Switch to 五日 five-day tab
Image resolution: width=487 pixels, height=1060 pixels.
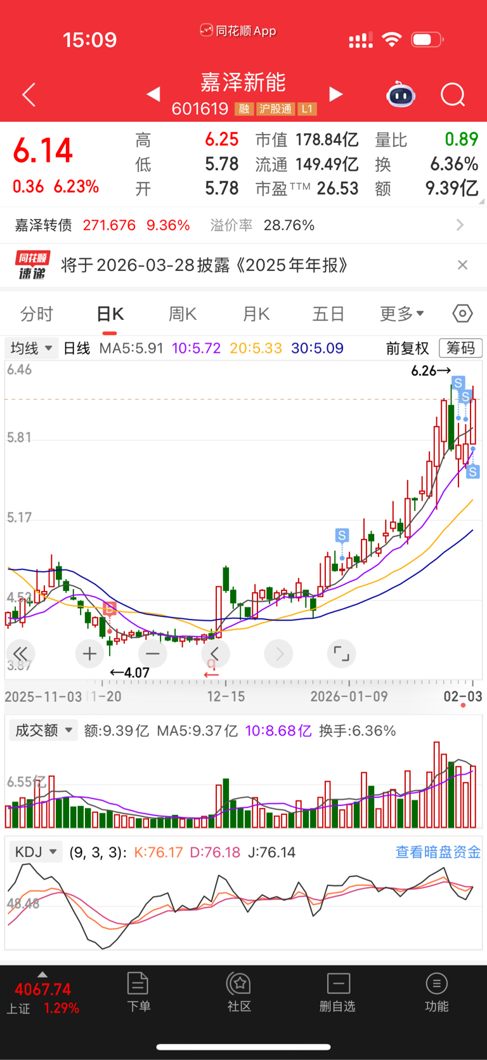tap(328, 314)
